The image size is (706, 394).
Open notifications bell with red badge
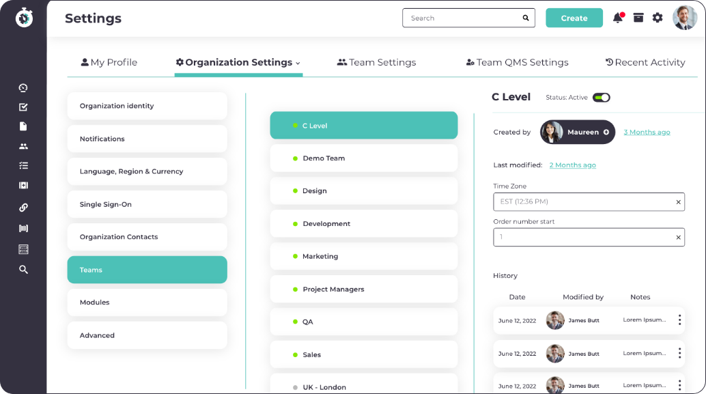617,18
